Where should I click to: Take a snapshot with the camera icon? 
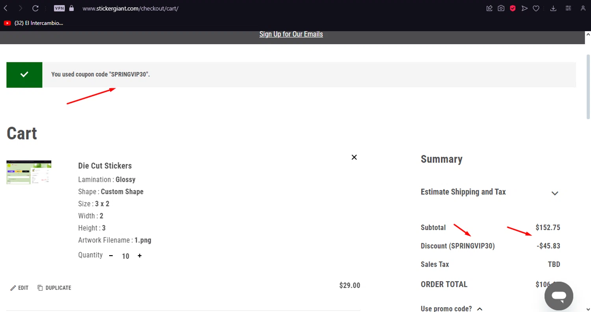[x=501, y=8]
